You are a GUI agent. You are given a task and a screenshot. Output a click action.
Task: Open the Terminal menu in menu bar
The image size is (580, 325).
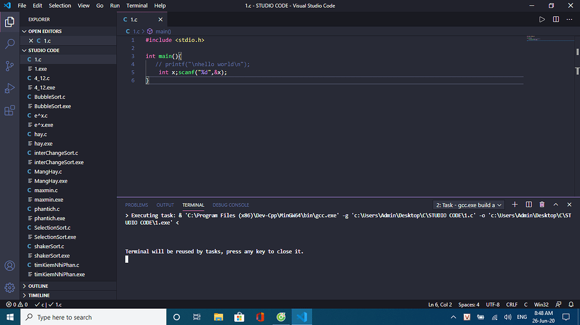(137, 6)
